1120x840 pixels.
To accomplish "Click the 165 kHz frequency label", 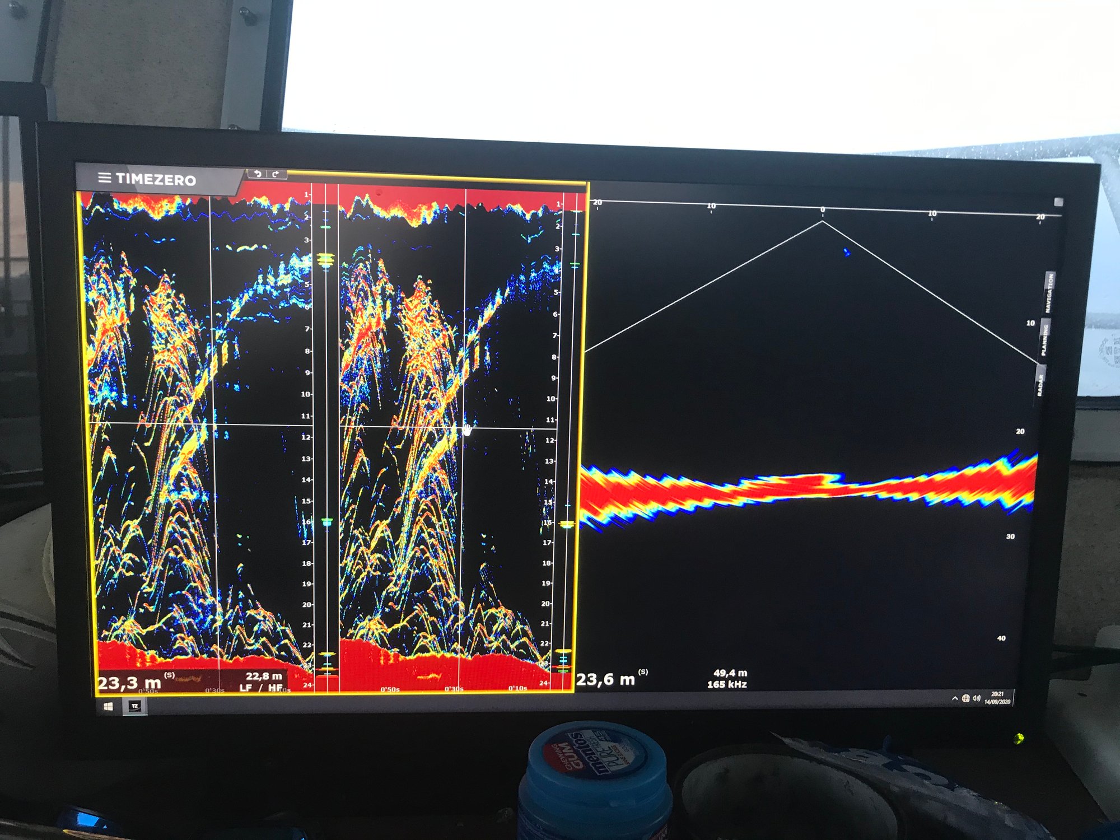I will [x=727, y=684].
